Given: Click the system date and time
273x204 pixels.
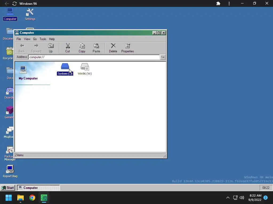Looking at the screenshot, I should [255, 198].
